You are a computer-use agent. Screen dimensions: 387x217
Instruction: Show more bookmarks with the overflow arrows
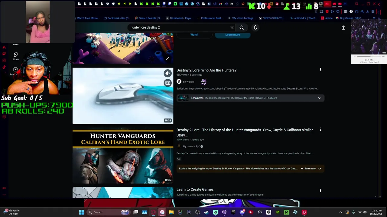tap(374, 18)
